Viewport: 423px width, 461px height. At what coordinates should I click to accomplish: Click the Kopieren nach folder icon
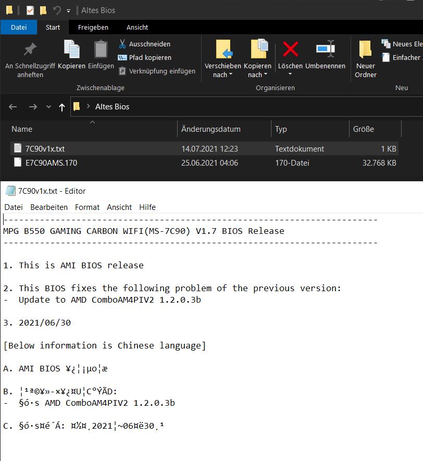click(259, 49)
